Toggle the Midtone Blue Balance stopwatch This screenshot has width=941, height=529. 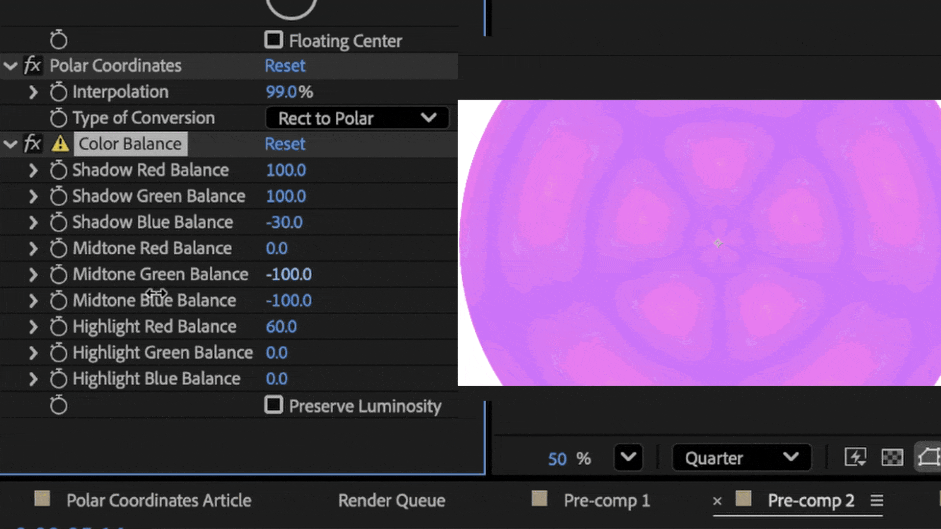pyautogui.click(x=58, y=300)
